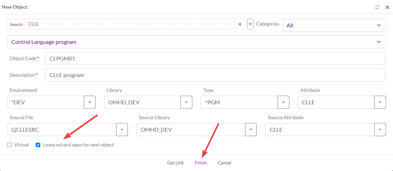Open the Source File dropdown arrow

pyautogui.click(x=122, y=130)
